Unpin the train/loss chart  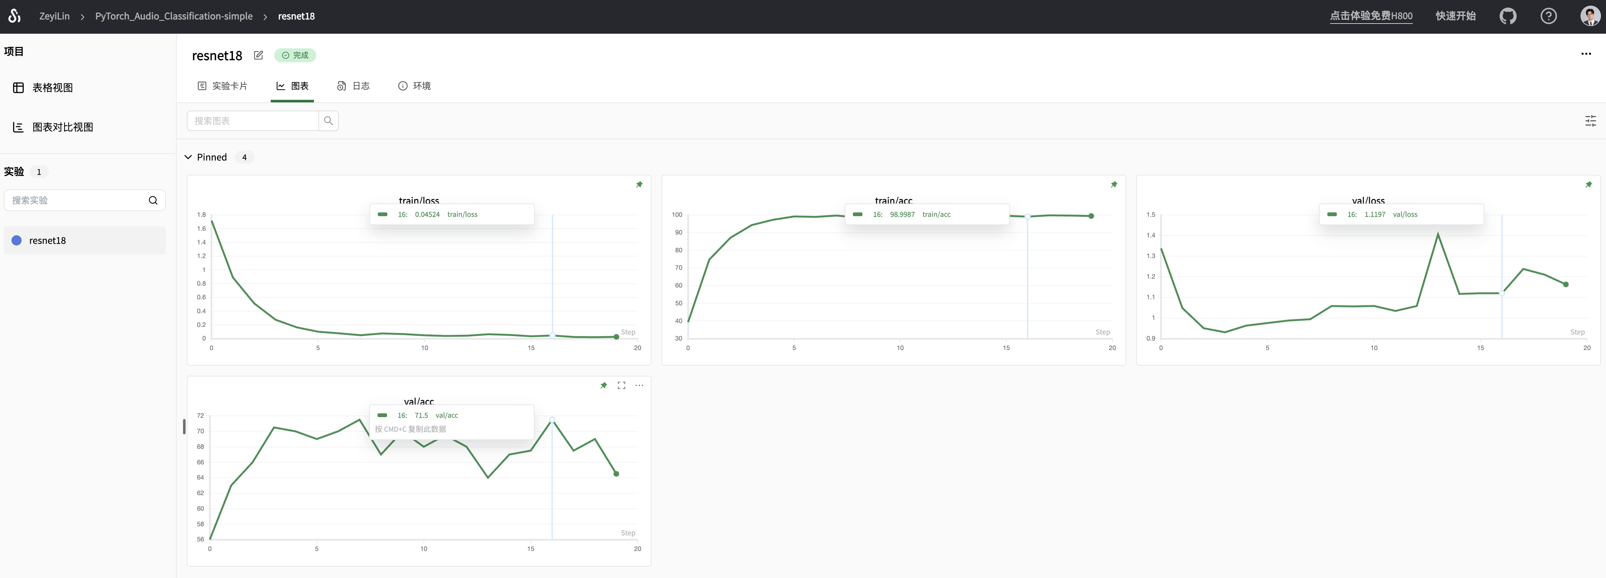coord(639,185)
